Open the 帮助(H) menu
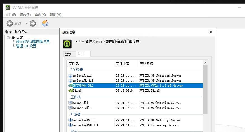The image size is (245, 132). (55, 15)
